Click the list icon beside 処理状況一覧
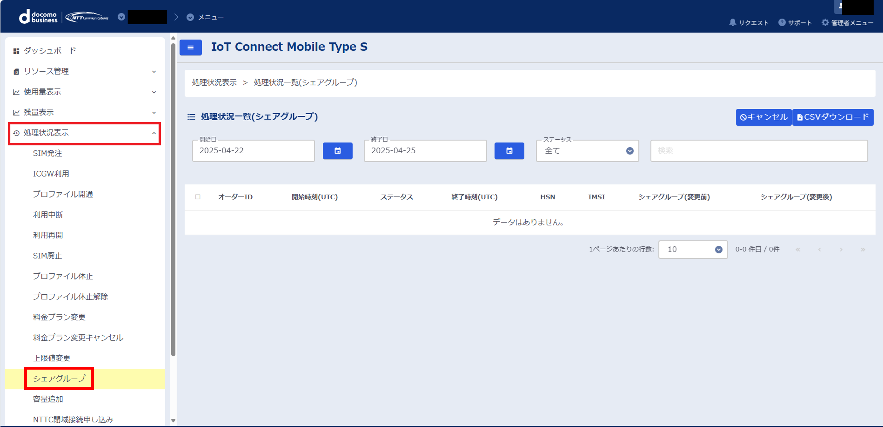 [191, 117]
